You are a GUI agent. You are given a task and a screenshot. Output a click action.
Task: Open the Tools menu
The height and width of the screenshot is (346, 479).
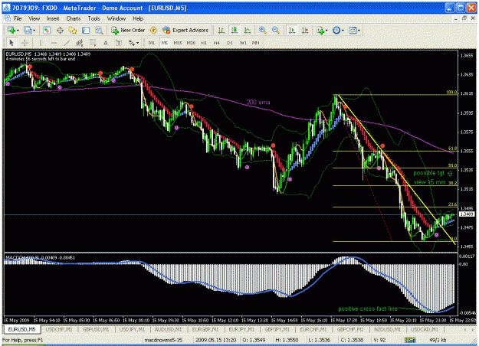click(94, 18)
